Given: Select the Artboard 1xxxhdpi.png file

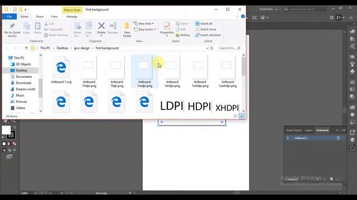Looking at the screenshot, I should [x=228, y=72].
